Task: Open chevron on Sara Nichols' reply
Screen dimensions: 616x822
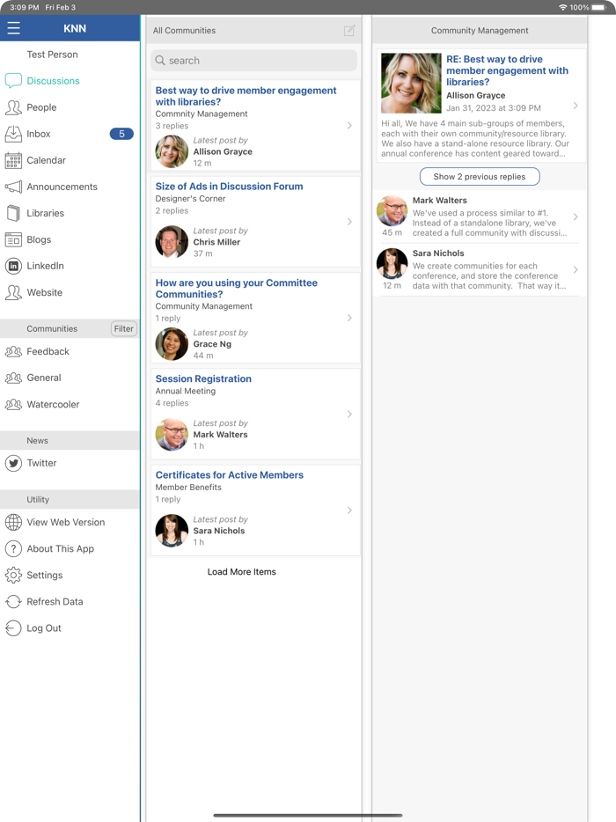Action: coord(576,269)
